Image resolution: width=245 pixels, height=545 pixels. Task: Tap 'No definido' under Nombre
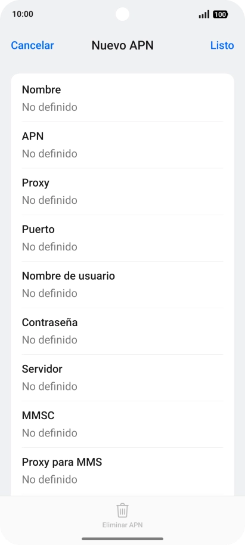click(x=49, y=107)
